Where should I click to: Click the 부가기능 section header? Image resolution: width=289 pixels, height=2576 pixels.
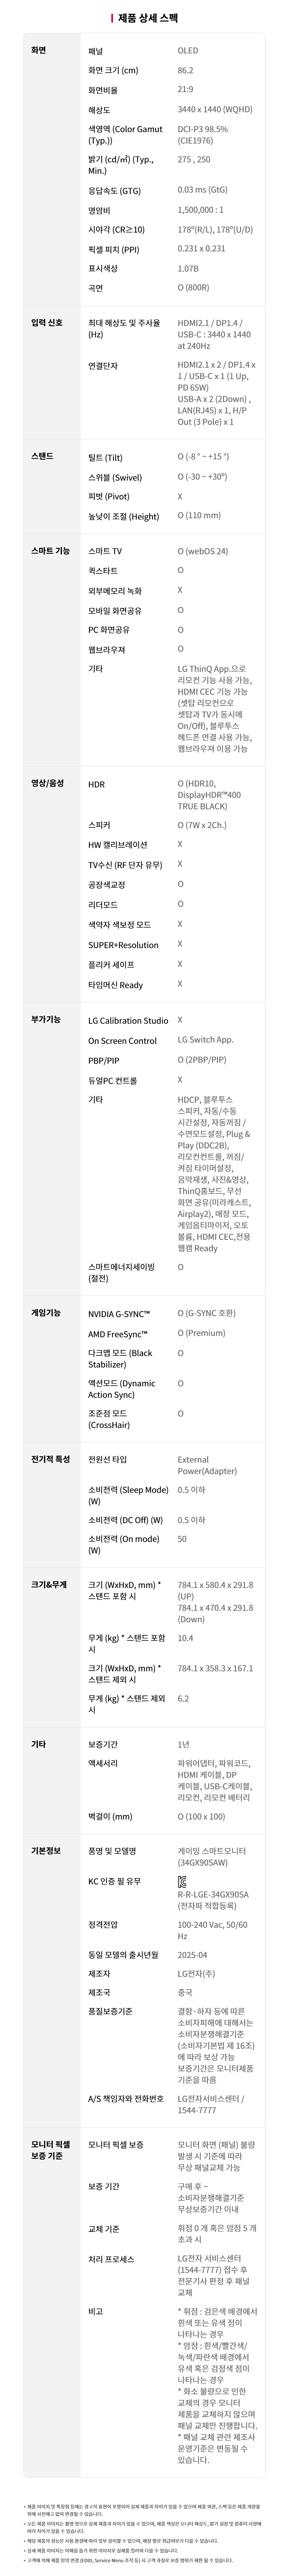coord(46,1019)
